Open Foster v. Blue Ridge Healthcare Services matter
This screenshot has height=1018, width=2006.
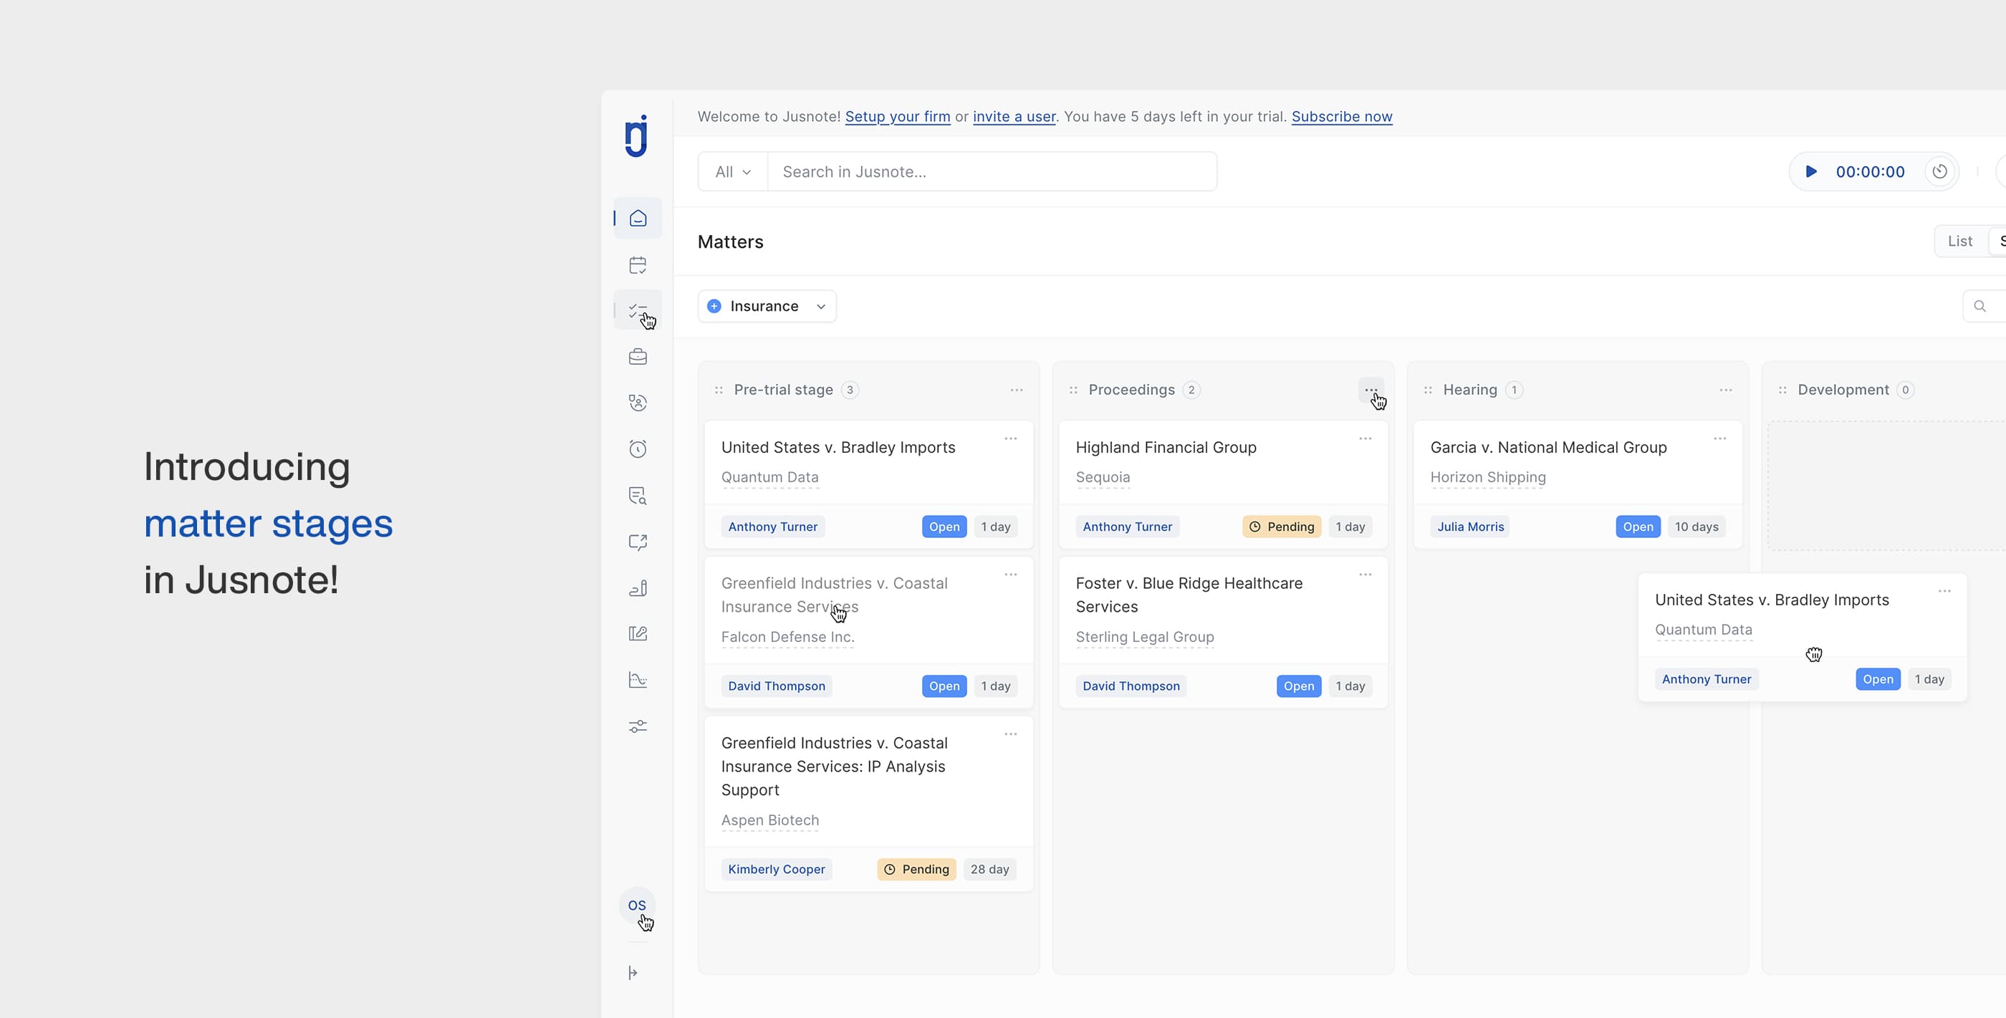pyautogui.click(x=1189, y=595)
